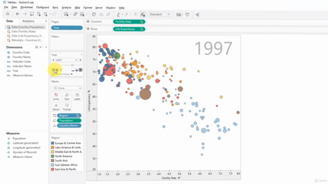This screenshot has height=184, width=328.
Task: Click the Presentation Mode icon
Action: (188, 14)
